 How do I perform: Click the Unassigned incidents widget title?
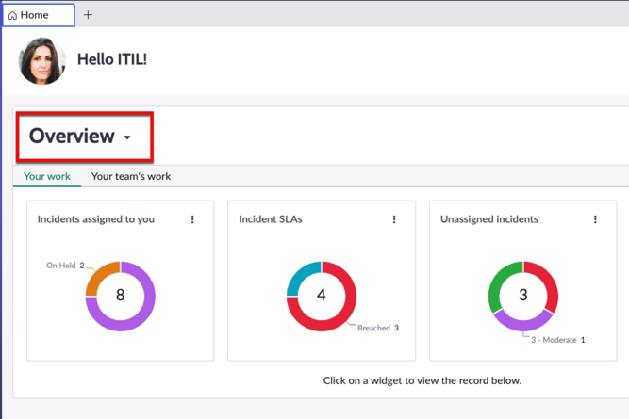click(x=489, y=219)
